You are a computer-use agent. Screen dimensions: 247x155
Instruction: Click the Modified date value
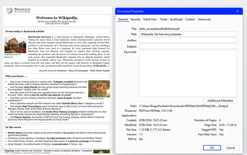tap(153, 125)
